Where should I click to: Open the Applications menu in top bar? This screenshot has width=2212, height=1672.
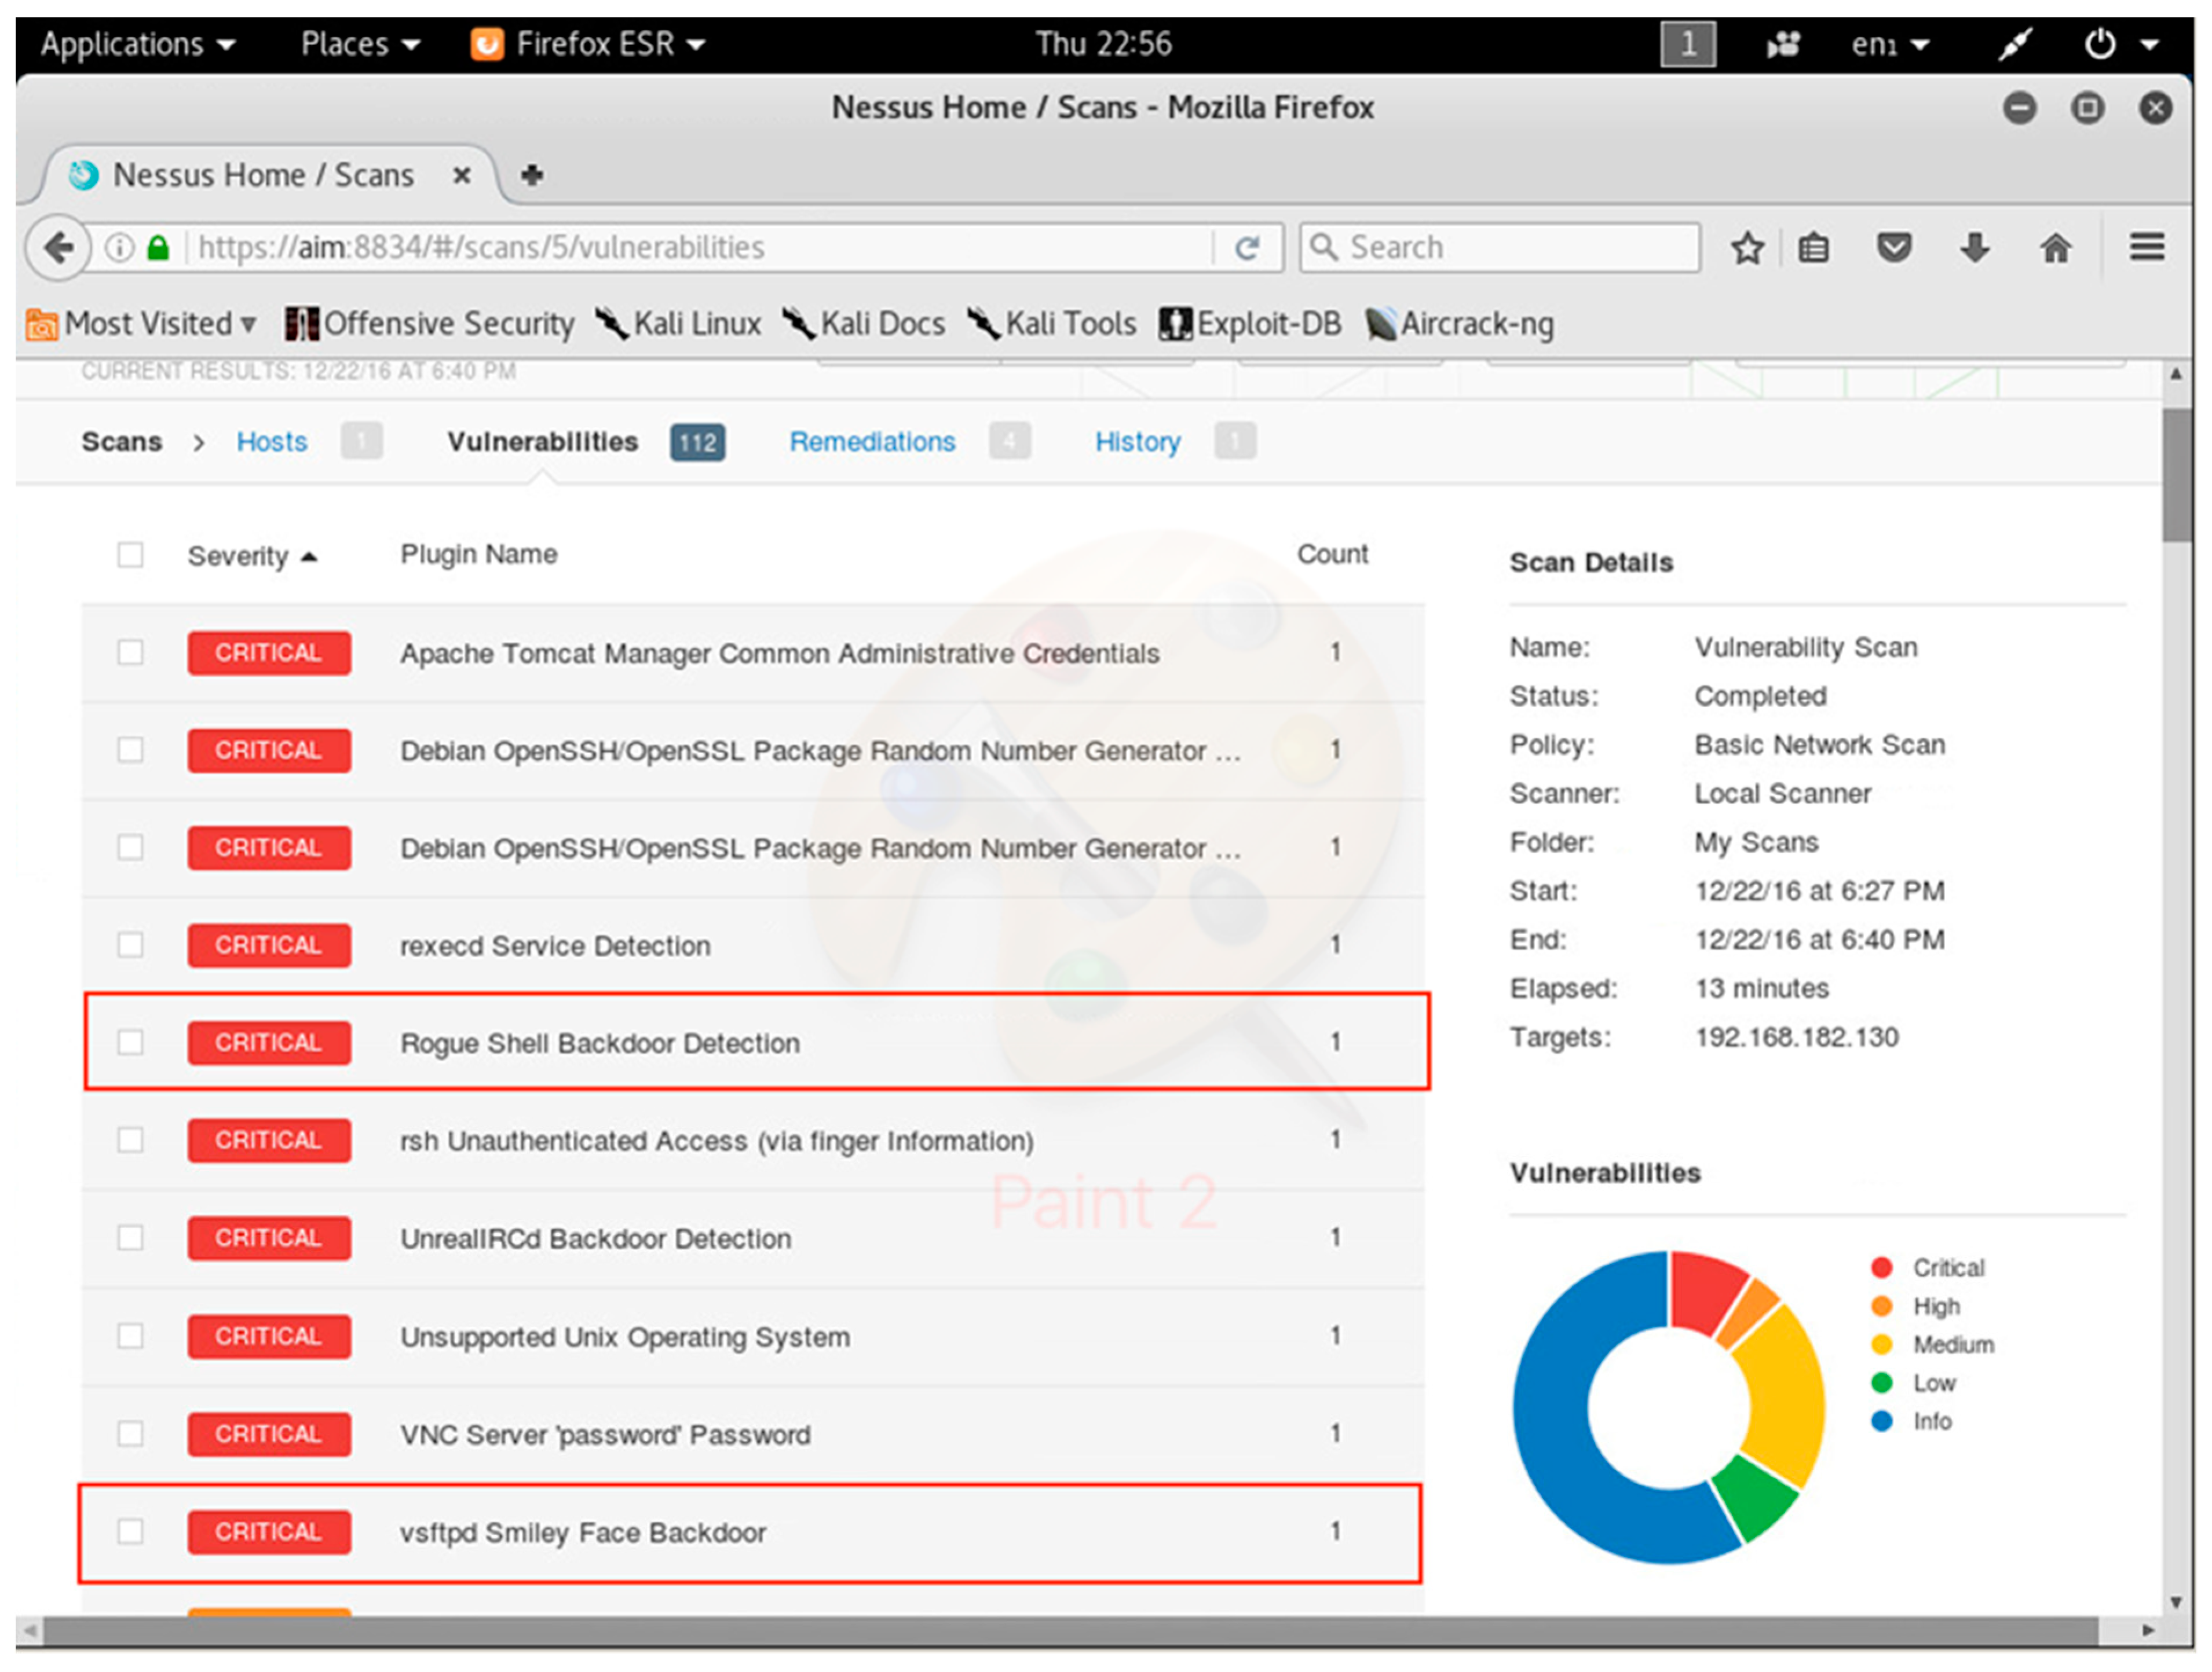click(x=138, y=44)
